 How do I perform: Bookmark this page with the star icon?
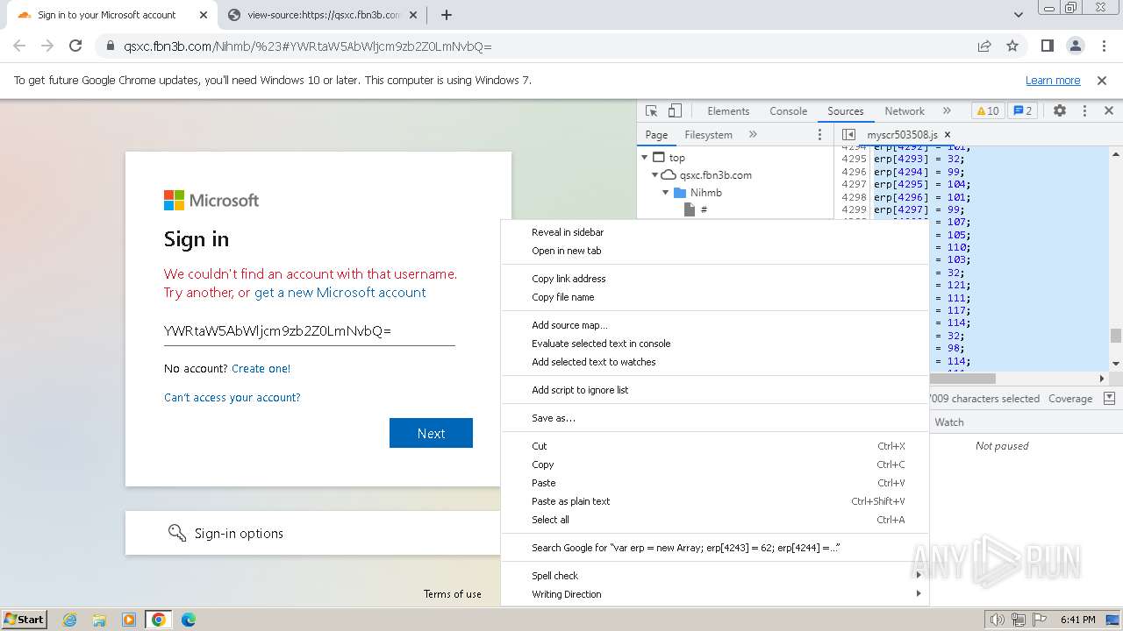(x=1012, y=46)
